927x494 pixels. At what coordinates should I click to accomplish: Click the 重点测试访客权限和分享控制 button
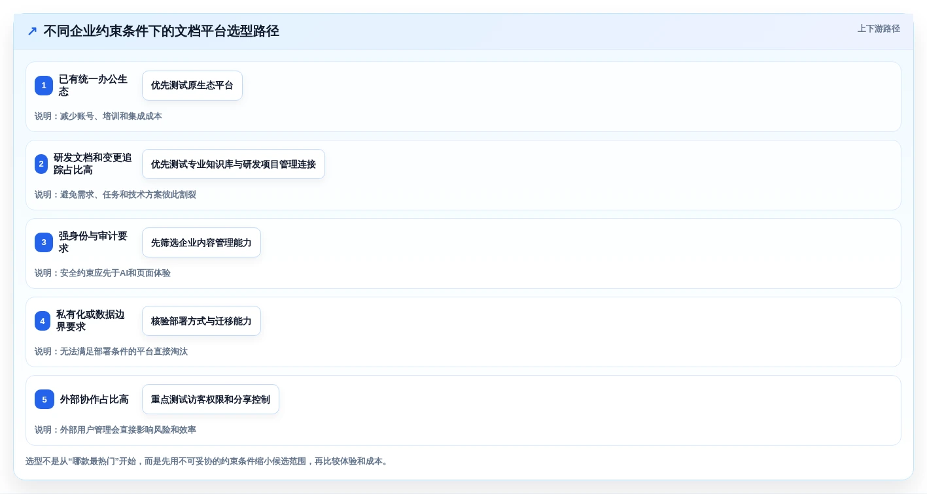coord(211,399)
